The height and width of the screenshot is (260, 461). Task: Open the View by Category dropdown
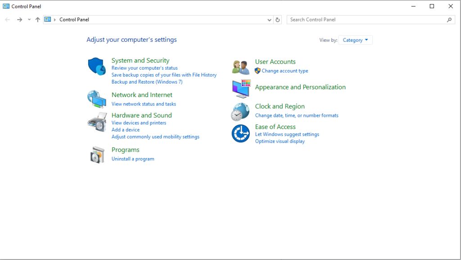[x=355, y=40]
